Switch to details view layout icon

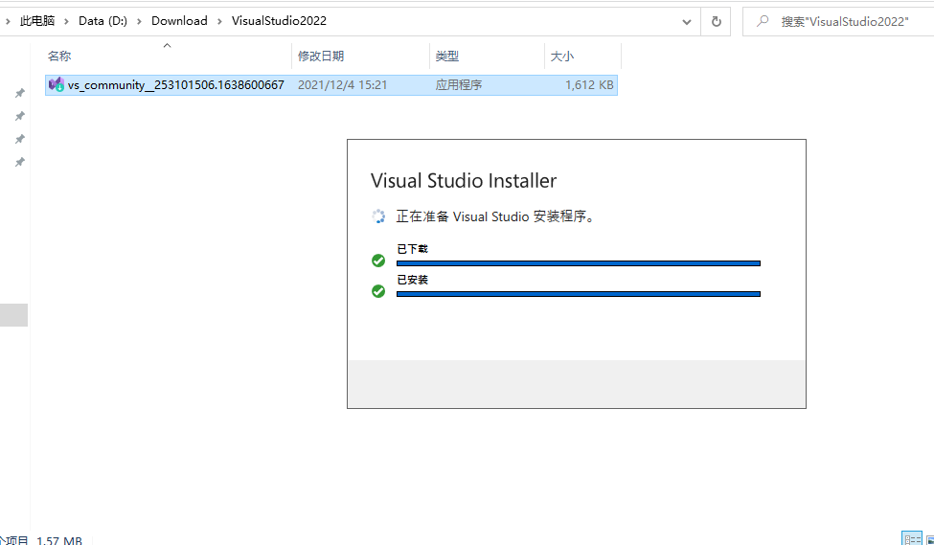click(911, 539)
